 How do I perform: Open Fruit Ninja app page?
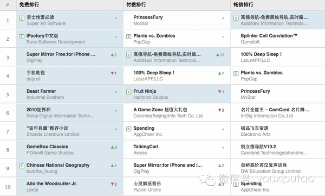[145, 91]
